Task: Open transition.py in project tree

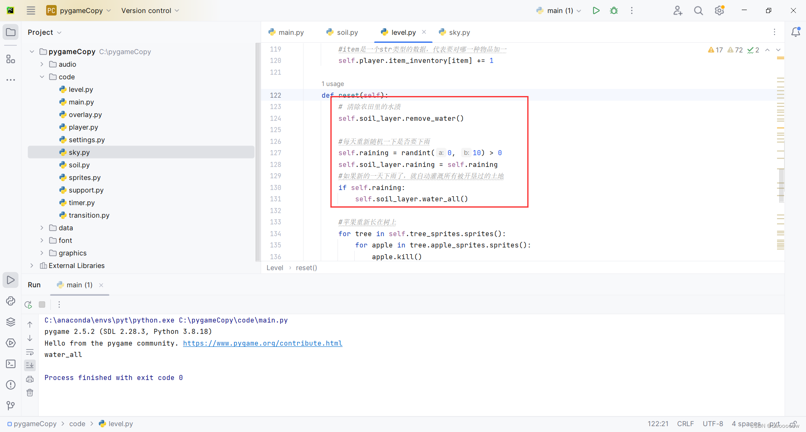Action: coord(89,215)
